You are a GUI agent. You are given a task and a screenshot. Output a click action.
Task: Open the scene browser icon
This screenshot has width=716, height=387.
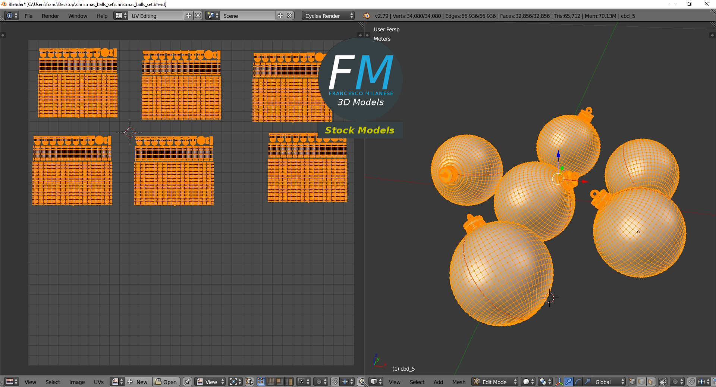point(213,16)
